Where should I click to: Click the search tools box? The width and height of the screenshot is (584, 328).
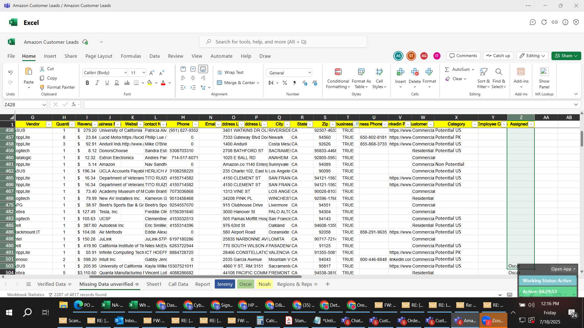click(283, 42)
